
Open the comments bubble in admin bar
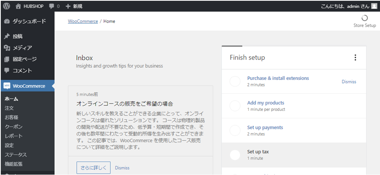(x=51, y=7)
